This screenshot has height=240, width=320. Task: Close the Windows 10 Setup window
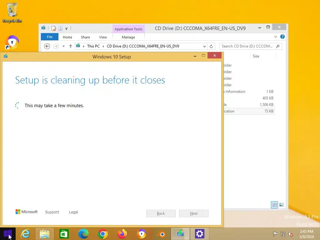[214, 56]
